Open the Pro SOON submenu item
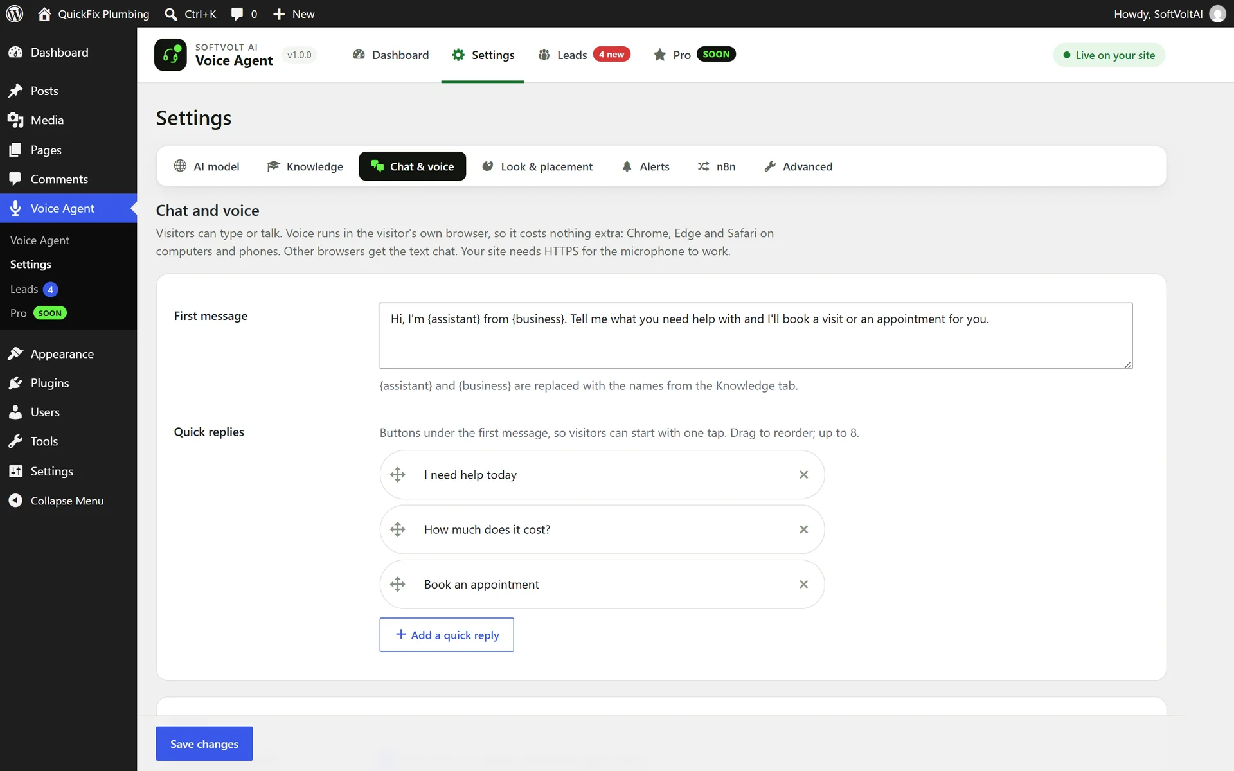 pos(39,313)
